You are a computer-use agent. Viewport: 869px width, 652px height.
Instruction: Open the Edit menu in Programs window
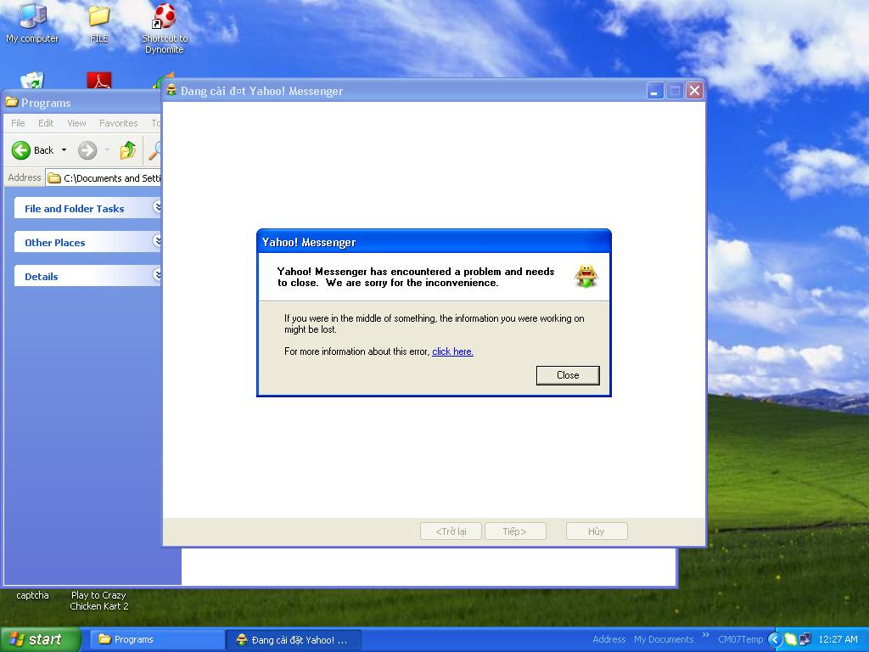[46, 123]
